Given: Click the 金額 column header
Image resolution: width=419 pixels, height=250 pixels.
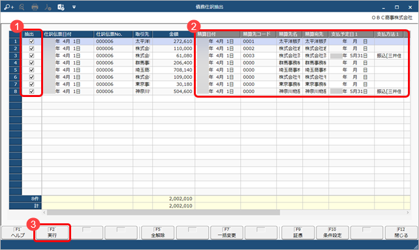Looking at the screenshot, I should [174, 34].
